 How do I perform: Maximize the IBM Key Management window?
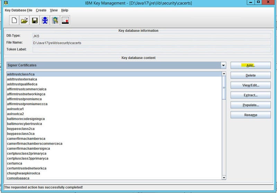[258, 2]
